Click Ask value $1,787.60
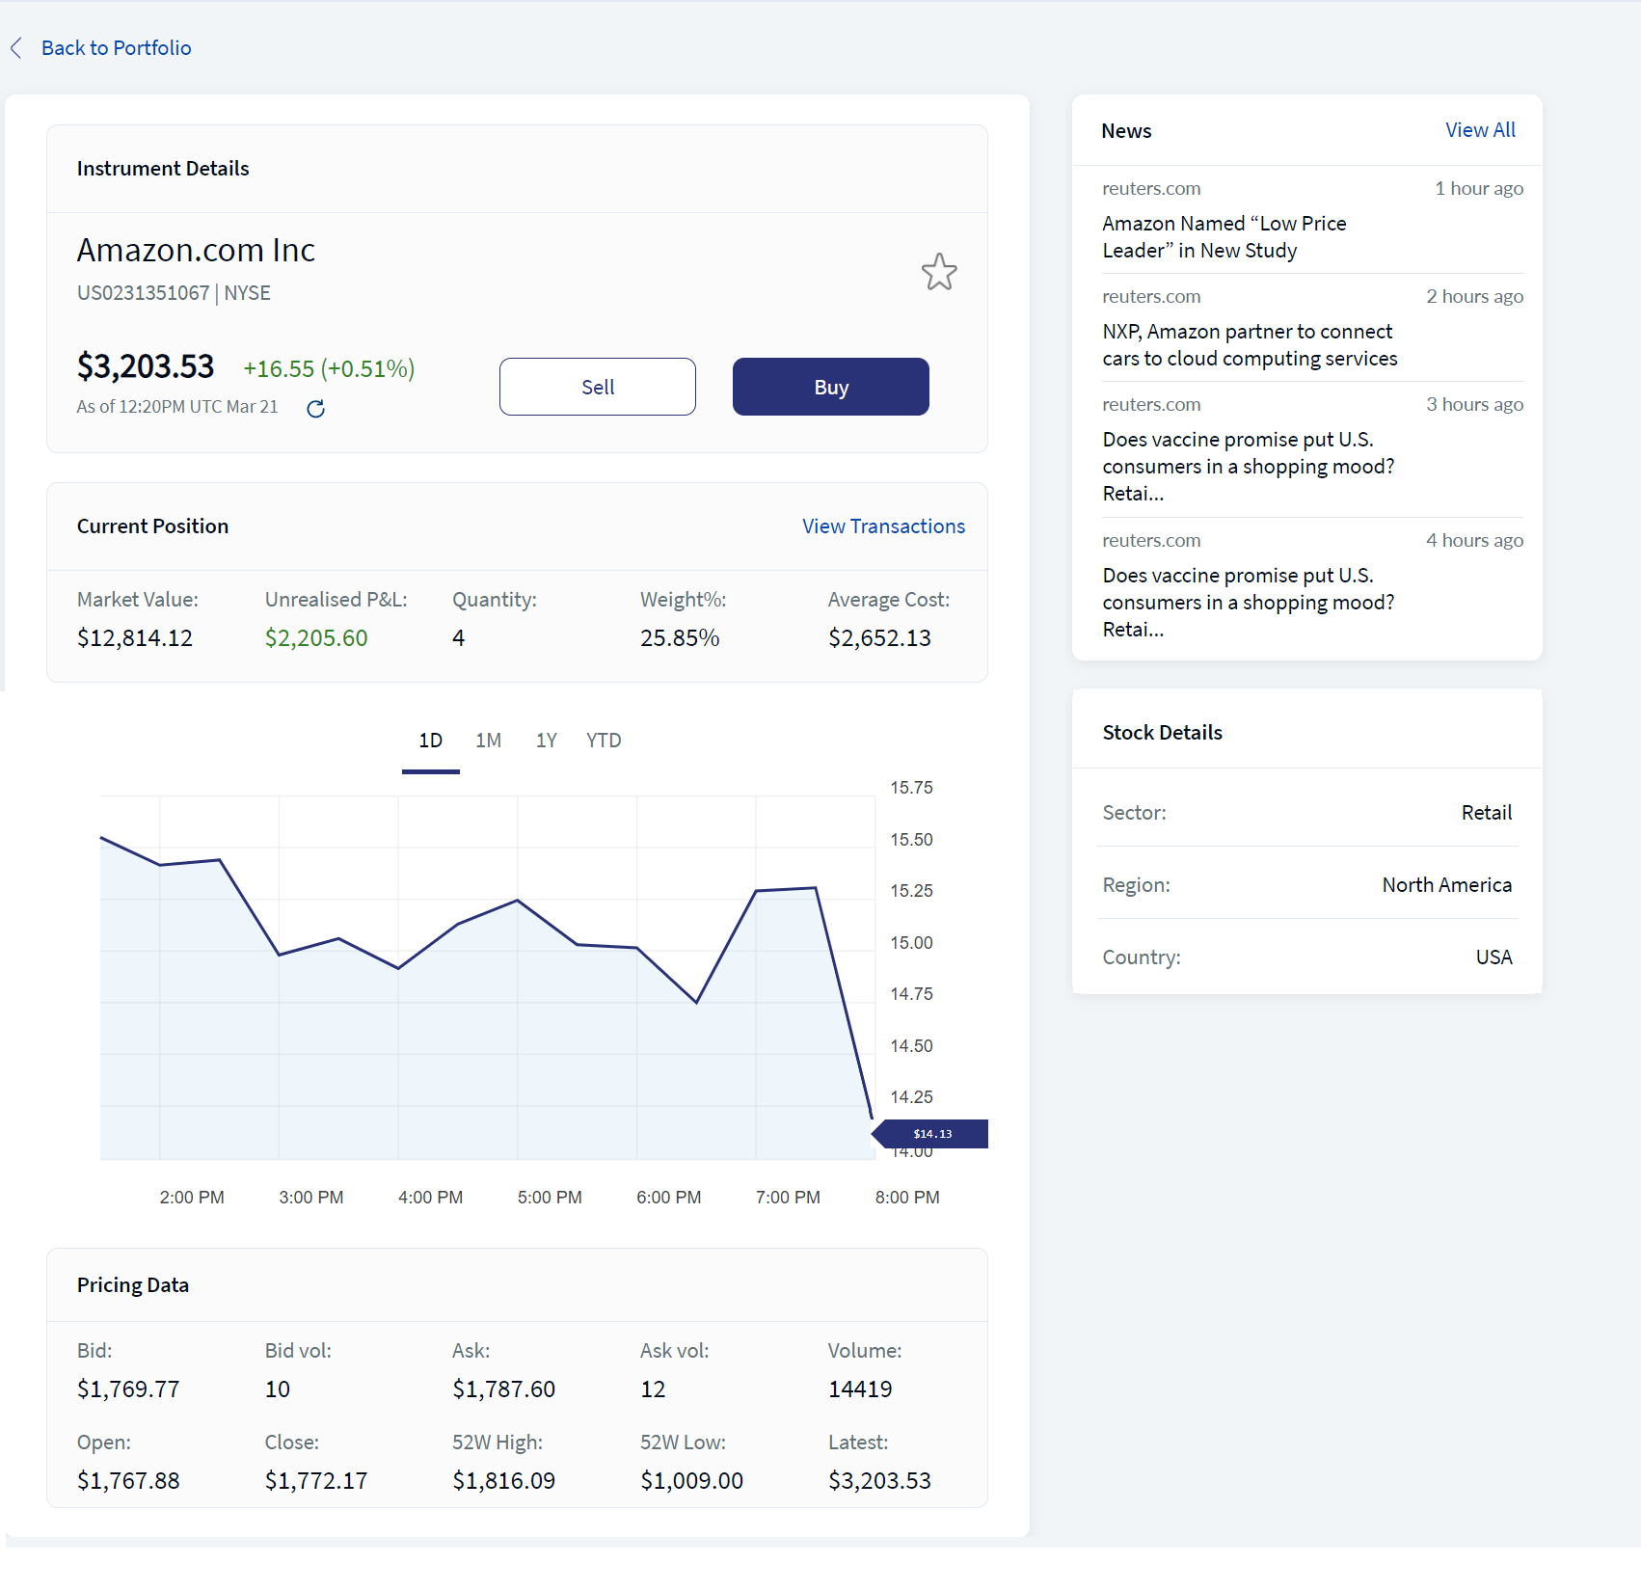 tap(503, 1389)
